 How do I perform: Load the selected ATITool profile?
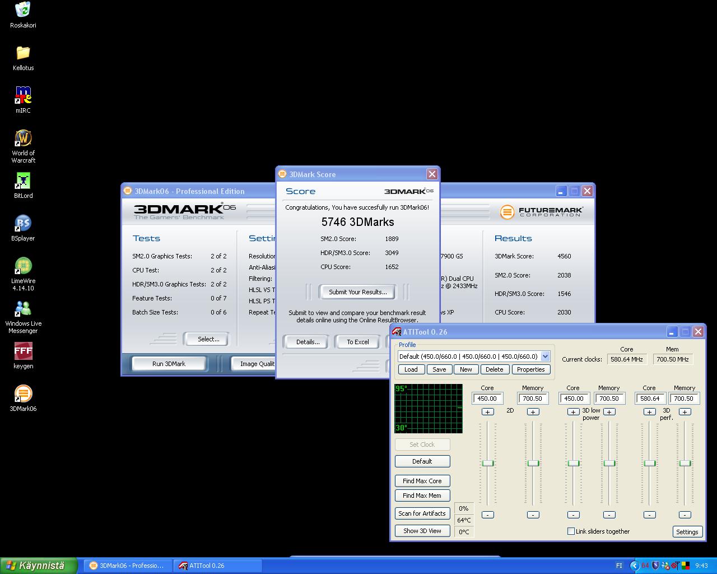[411, 369]
